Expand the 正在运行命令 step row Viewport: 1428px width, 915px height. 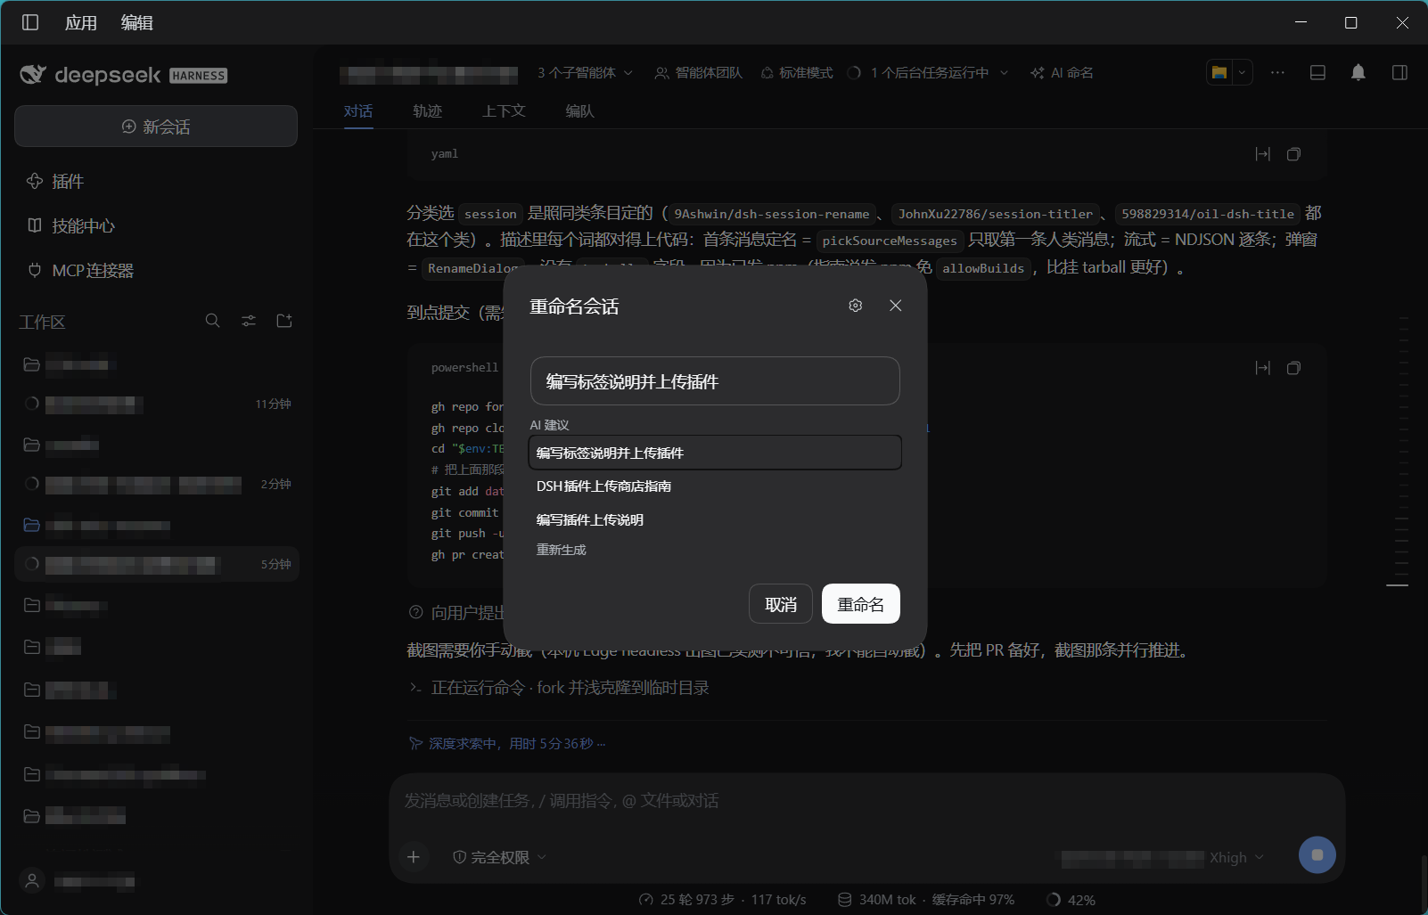coord(559,688)
